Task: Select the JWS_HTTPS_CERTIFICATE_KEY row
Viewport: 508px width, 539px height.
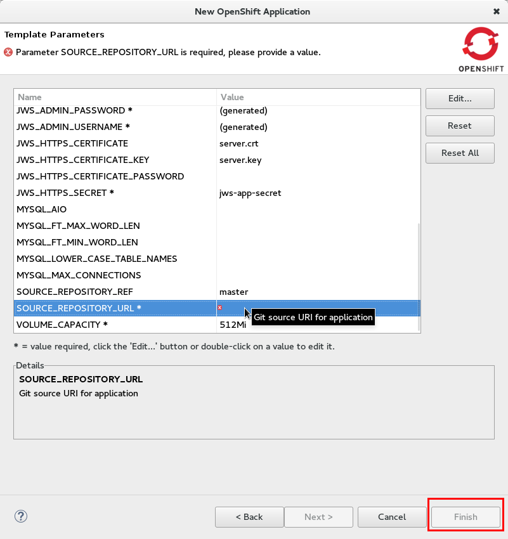Action: 217,160
